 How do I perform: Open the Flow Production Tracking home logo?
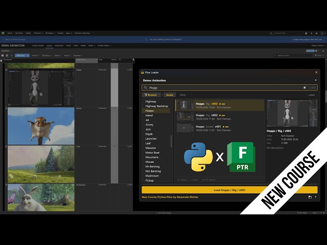(3, 33)
